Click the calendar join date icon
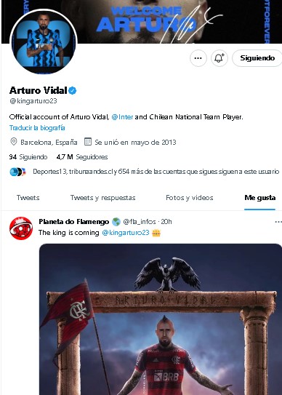 coord(88,142)
